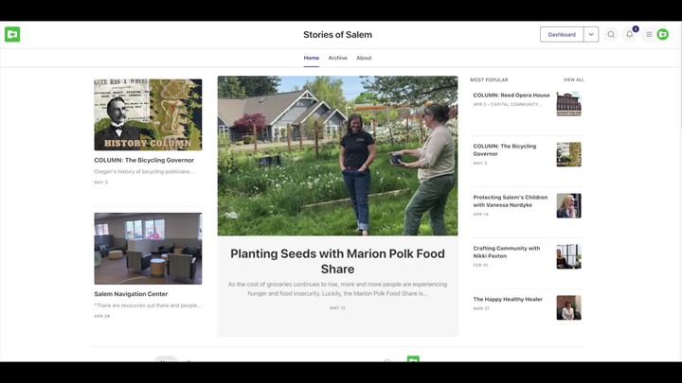682x383 pixels.
Task: Open the search magnifier icon in the header
Action: pos(611,34)
